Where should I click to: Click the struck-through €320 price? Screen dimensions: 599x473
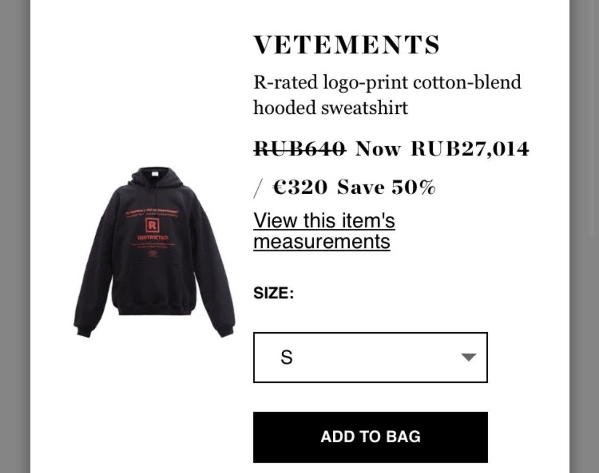300,187
